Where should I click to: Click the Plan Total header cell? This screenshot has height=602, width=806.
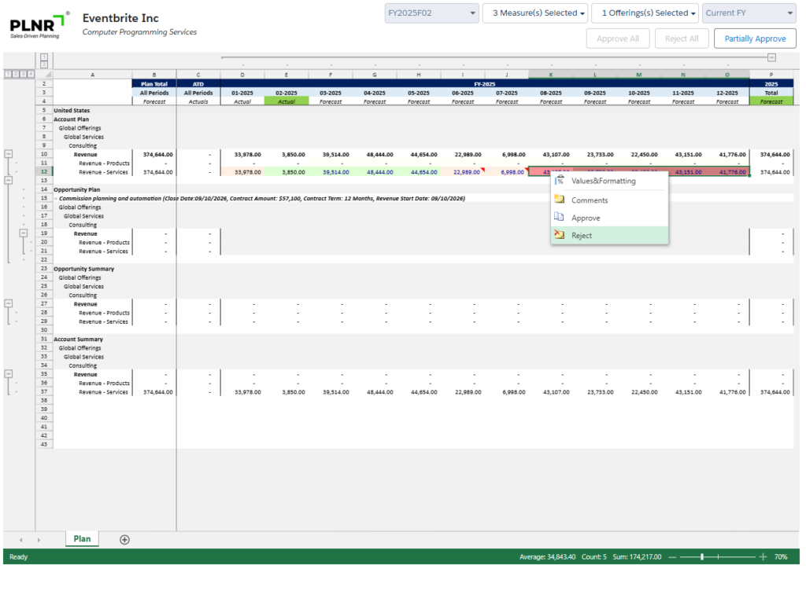pyautogui.click(x=154, y=83)
